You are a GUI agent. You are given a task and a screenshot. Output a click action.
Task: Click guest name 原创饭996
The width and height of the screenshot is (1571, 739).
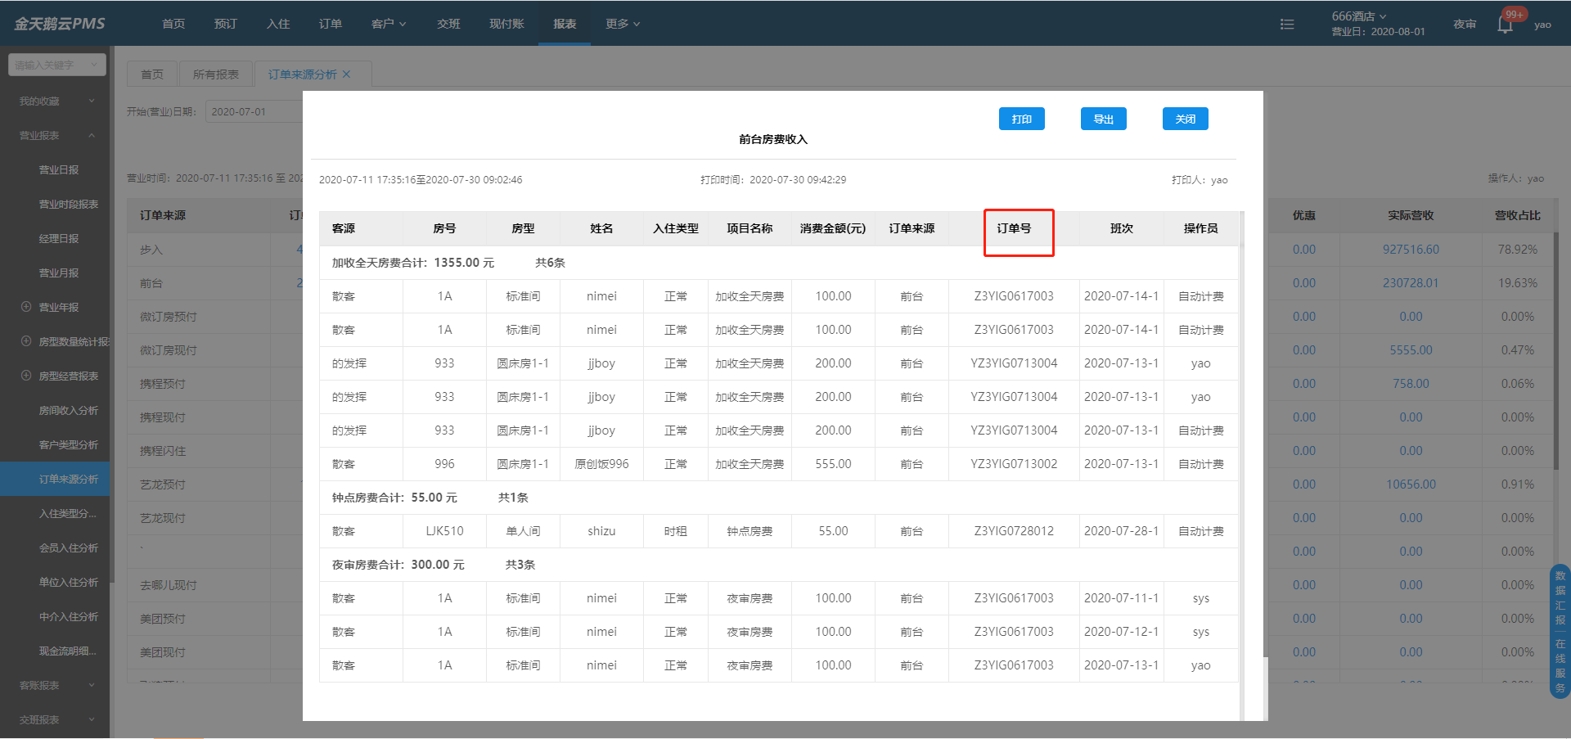pos(601,464)
